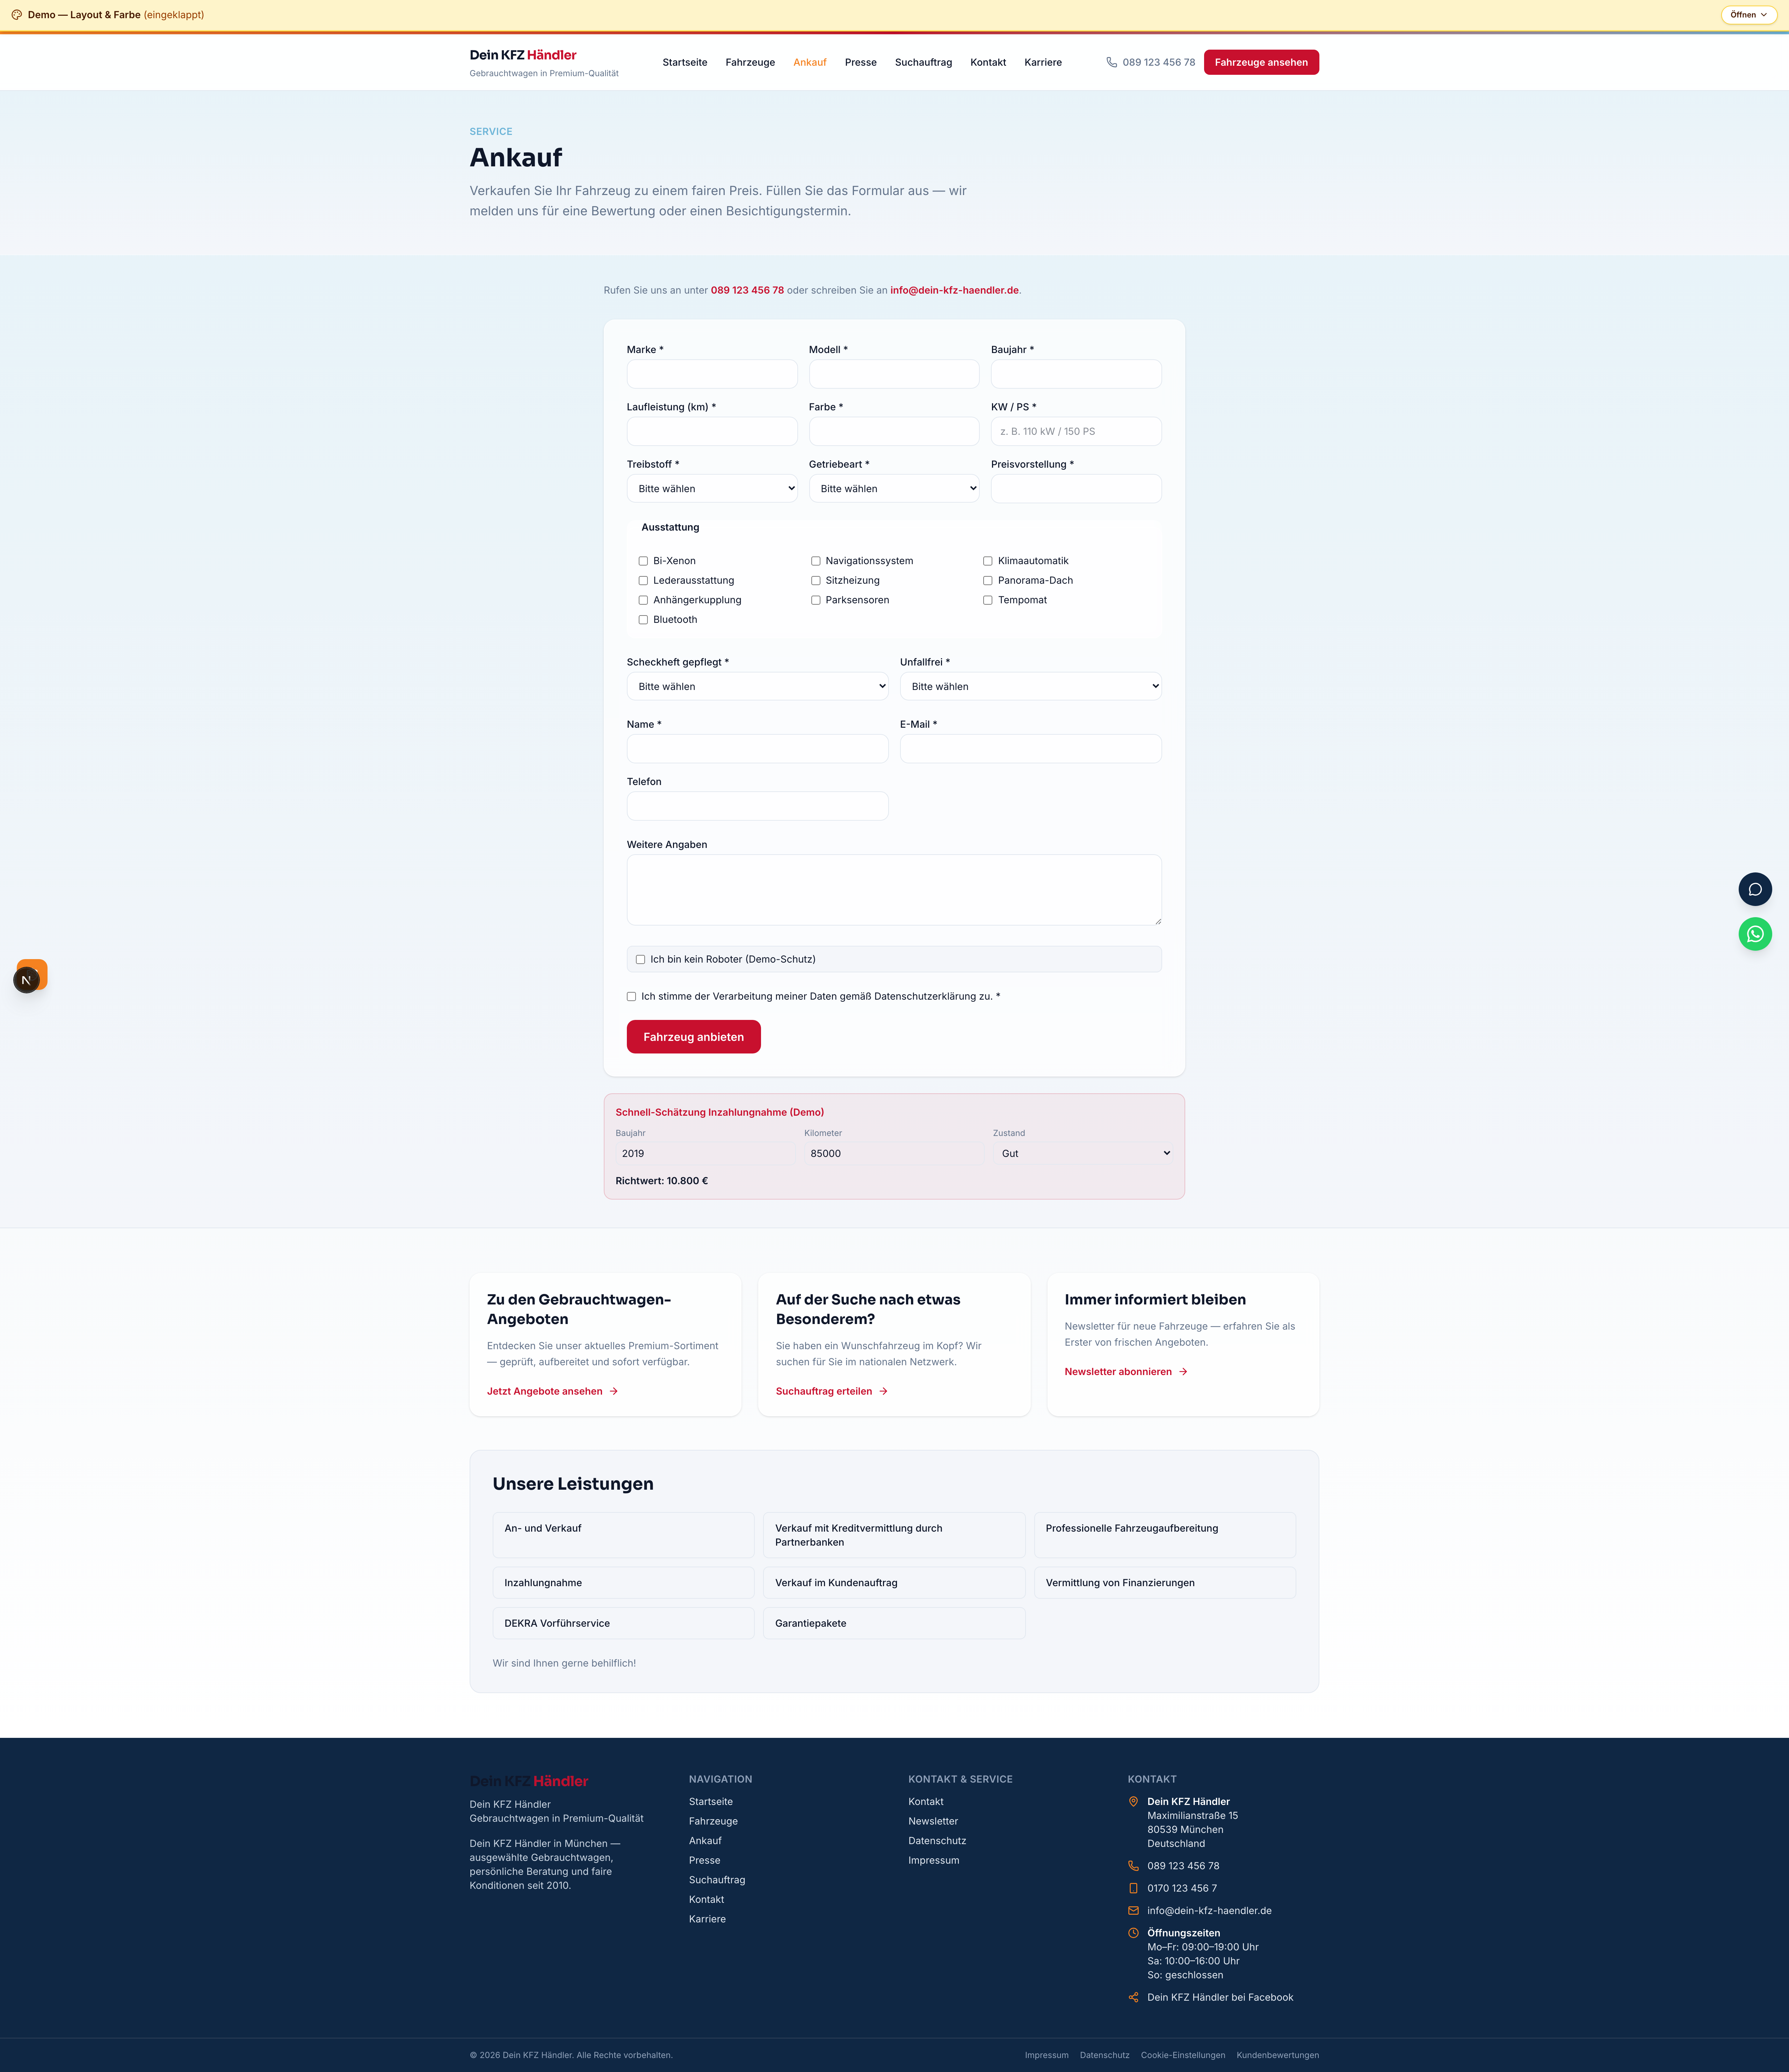Click the footer phone icon

click(1133, 1866)
